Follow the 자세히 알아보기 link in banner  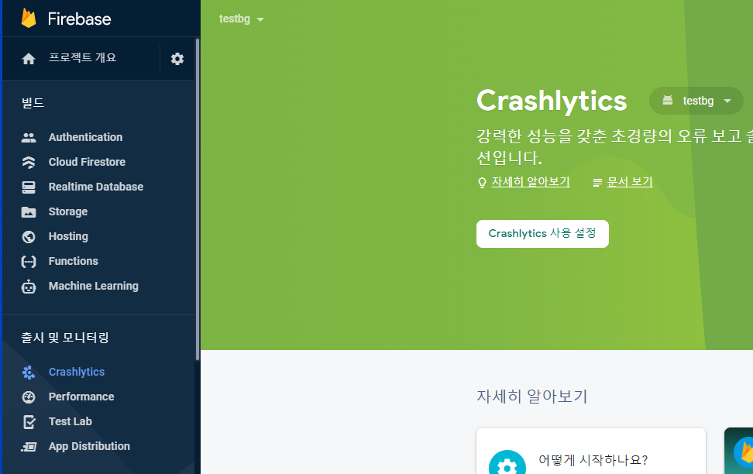click(x=530, y=182)
